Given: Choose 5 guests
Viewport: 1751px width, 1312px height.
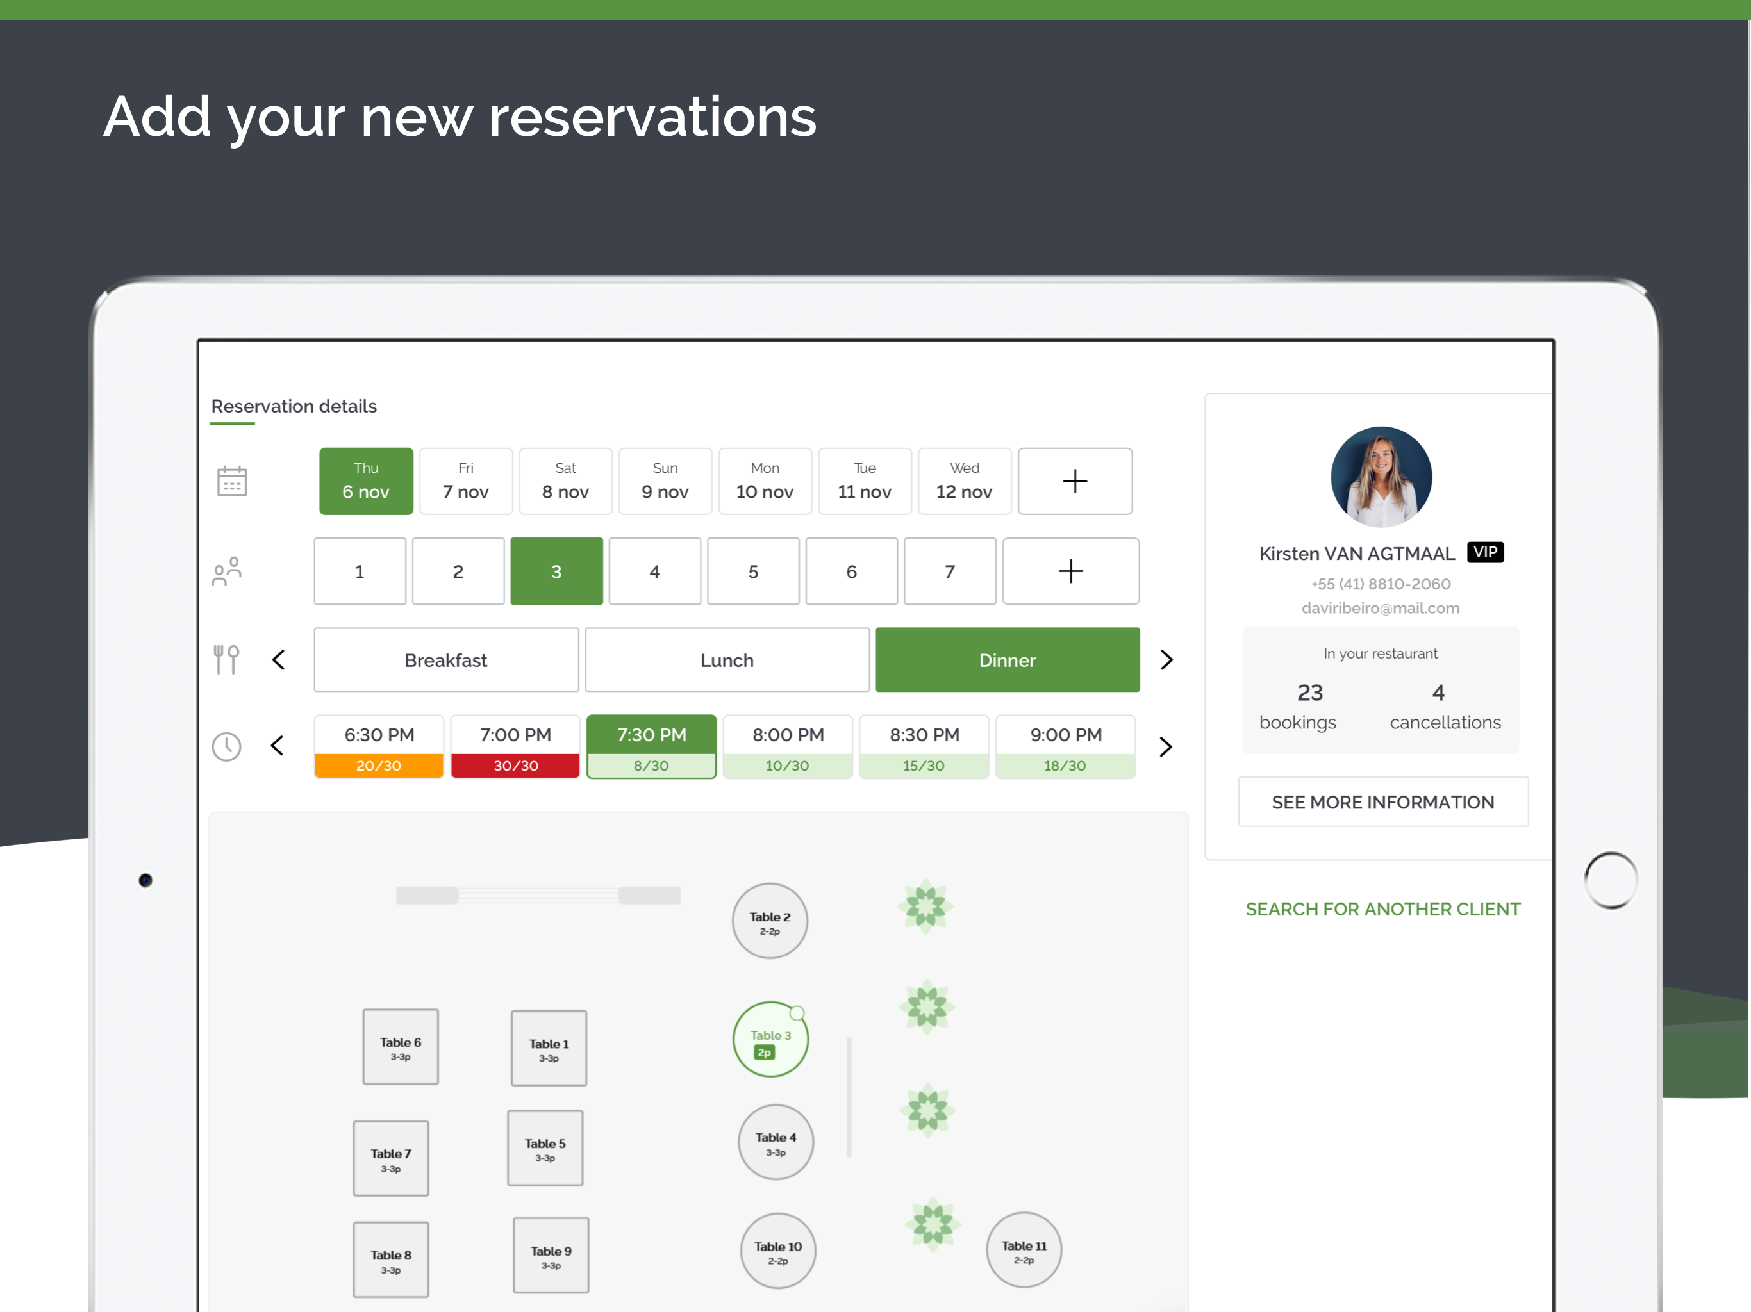Looking at the screenshot, I should [753, 571].
